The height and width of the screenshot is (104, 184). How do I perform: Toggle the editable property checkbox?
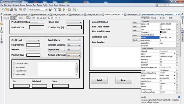tap(161, 27)
